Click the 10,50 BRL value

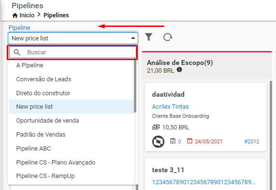point(175,127)
